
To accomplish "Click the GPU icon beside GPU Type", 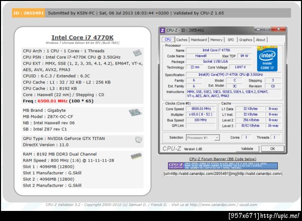I will (138, 139).
